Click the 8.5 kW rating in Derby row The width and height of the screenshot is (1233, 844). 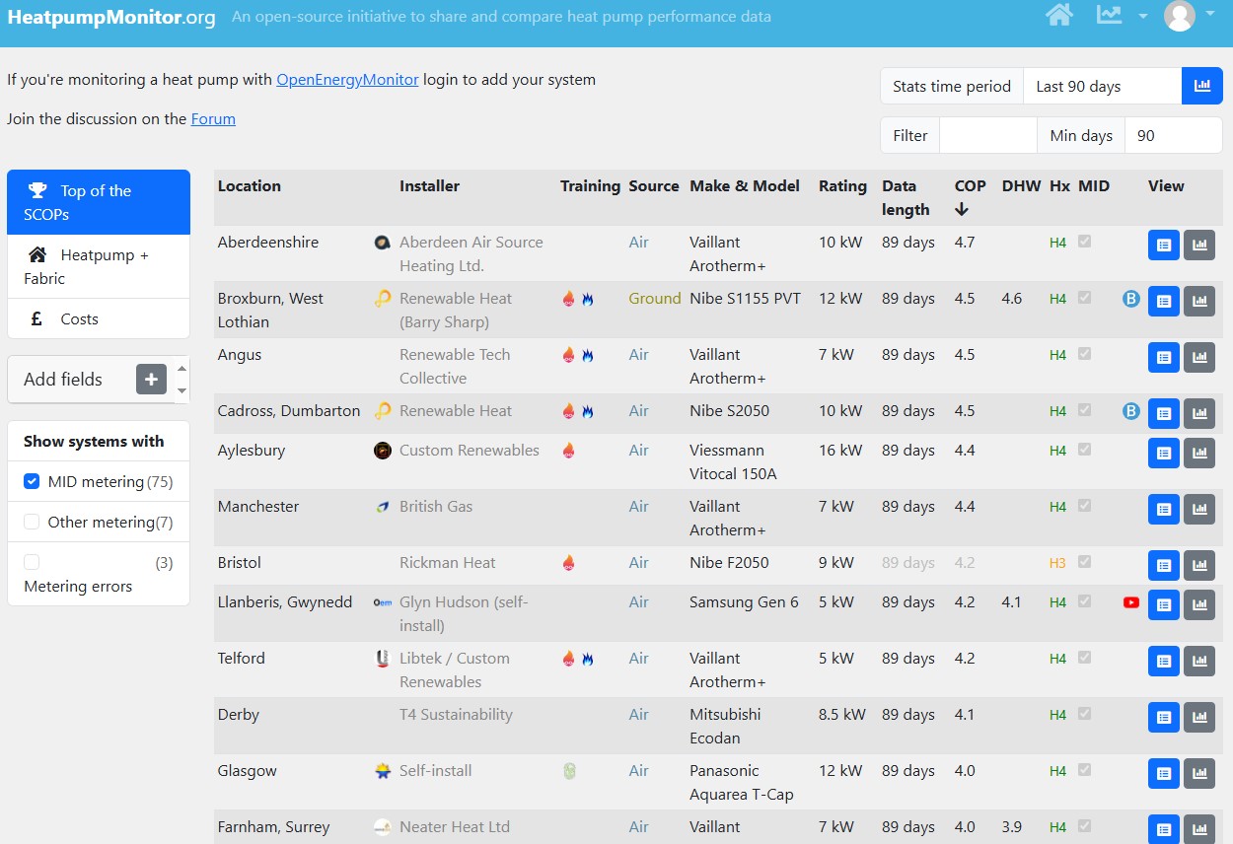[x=842, y=714]
